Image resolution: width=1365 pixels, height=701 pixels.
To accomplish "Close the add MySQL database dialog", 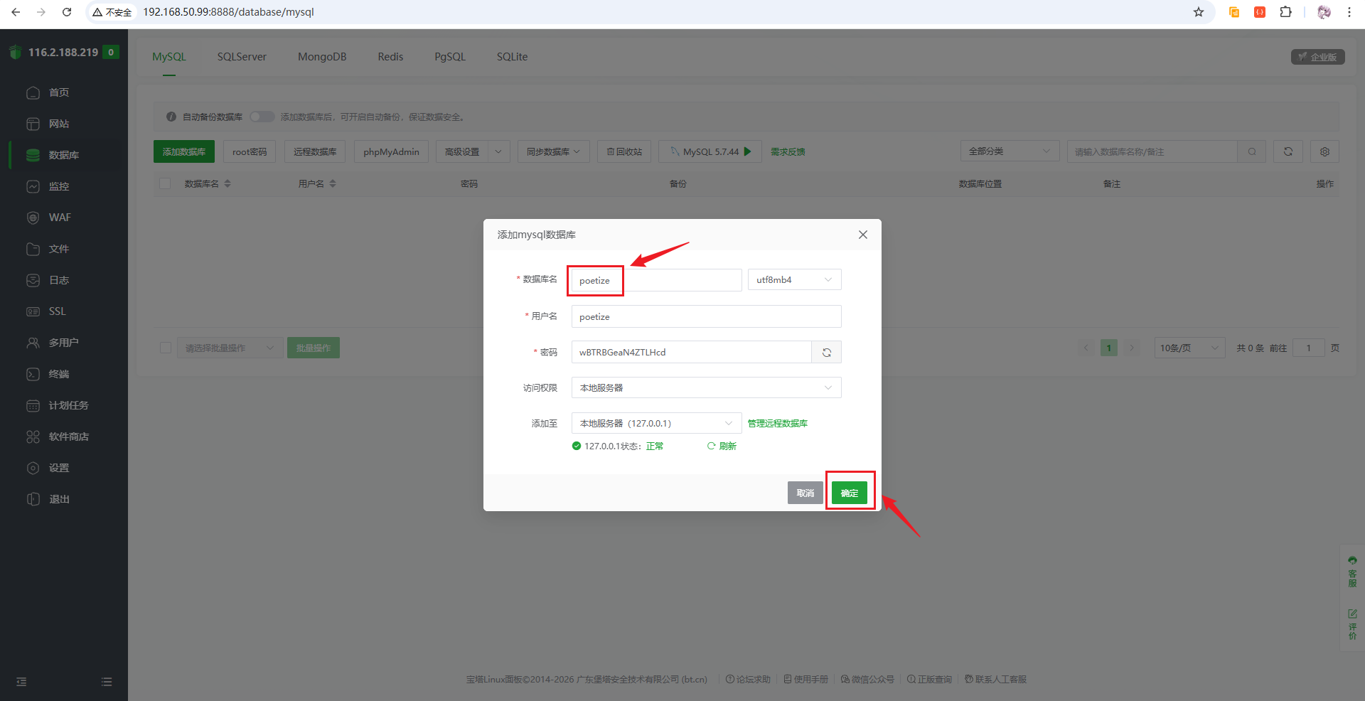I will pos(862,235).
